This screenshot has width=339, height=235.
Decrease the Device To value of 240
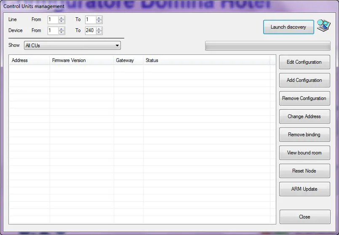[99, 32]
